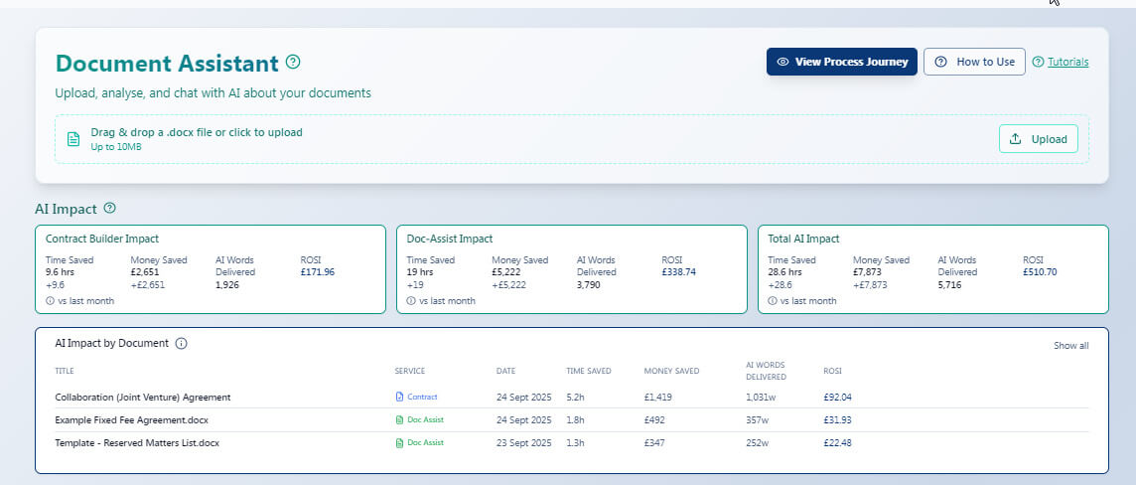Click info icon in Doc-Assist Impact card
The image size is (1136, 485).
pyautogui.click(x=411, y=301)
